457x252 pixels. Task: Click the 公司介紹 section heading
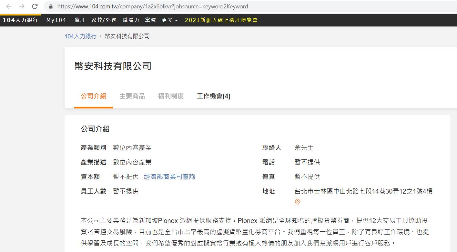coord(95,129)
